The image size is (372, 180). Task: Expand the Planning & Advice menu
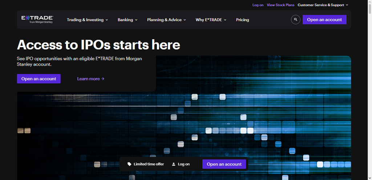(166, 20)
